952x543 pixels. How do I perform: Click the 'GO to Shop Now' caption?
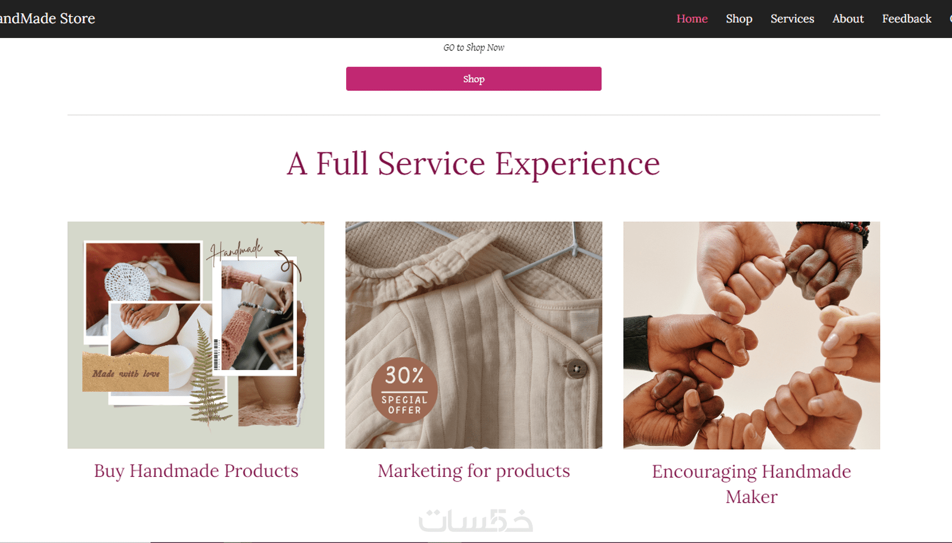click(474, 48)
